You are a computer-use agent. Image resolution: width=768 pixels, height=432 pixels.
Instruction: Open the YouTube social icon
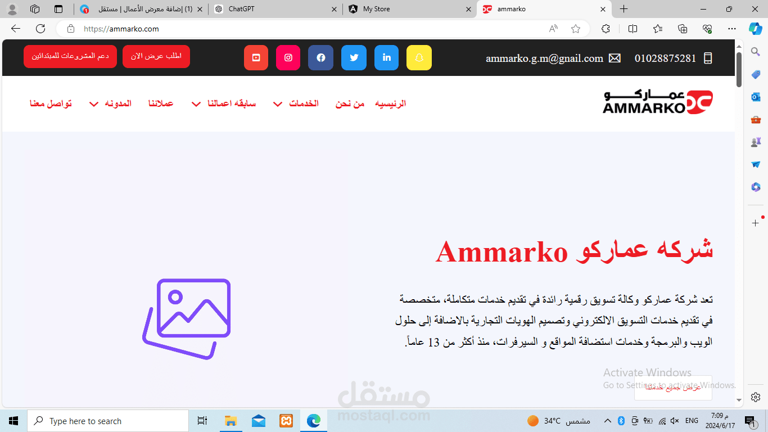coord(256,57)
